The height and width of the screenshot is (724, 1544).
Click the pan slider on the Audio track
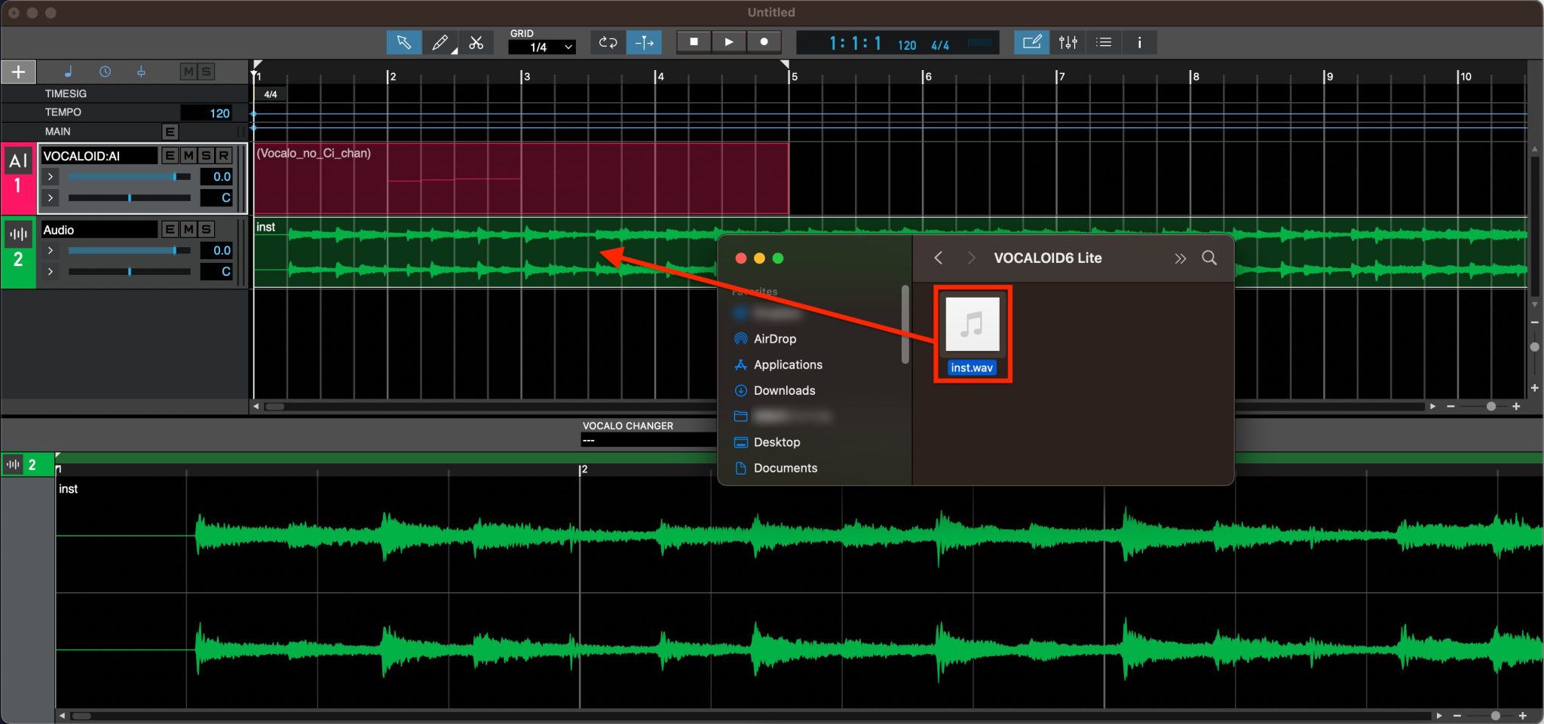(x=129, y=271)
